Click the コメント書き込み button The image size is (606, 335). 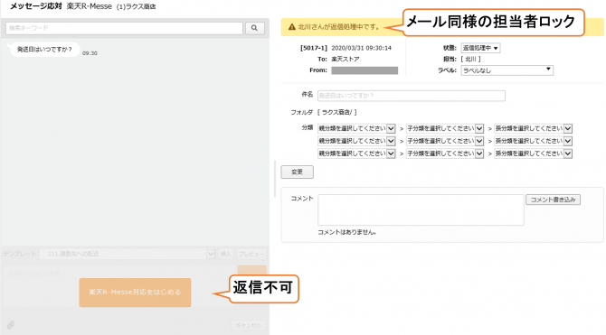(553, 200)
